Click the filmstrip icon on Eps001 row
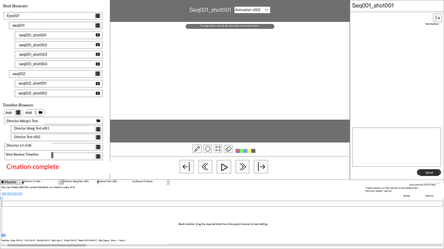Screen dimensions: 444x249 pos(98,16)
